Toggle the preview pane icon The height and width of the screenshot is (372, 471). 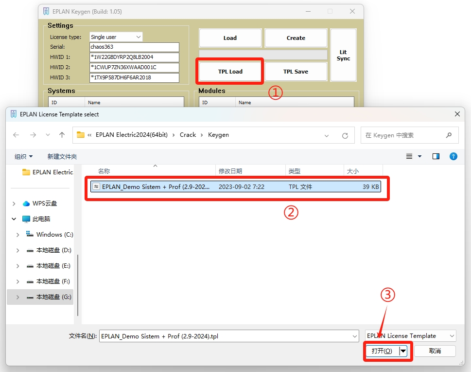tap(436, 156)
